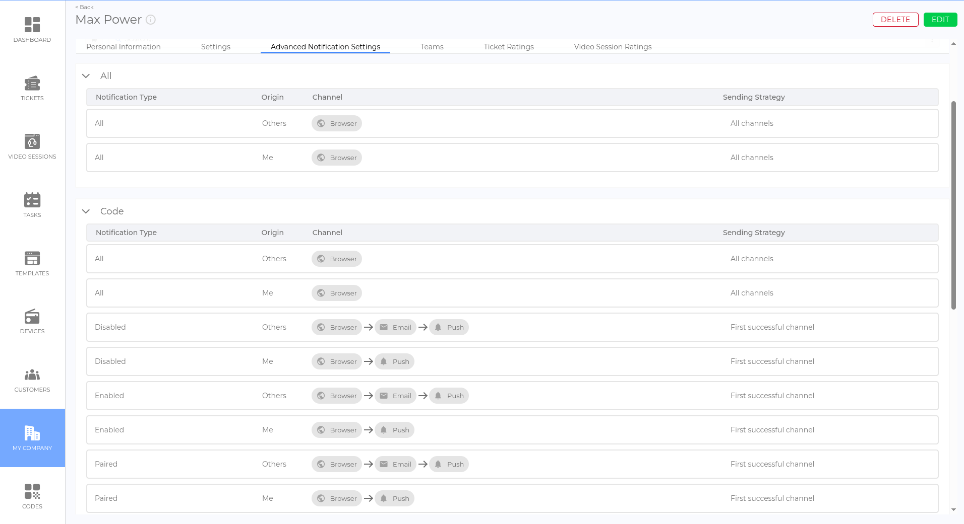
Task: Open Codes from the sidebar
Action: [x=32, y=496]
